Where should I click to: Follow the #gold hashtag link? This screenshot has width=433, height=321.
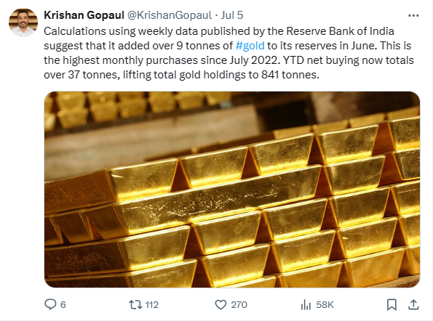point(250,46)
